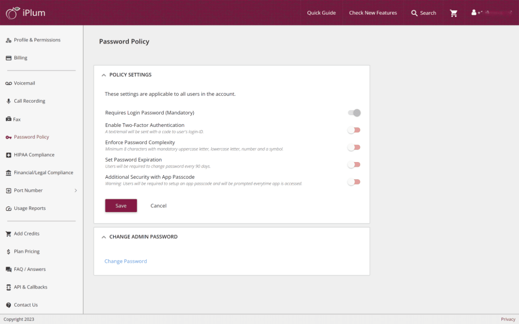Viewport: 519px width, 324px height.
Task: Select the Voicemail sidebar icon
Action: tap(8, 83)
